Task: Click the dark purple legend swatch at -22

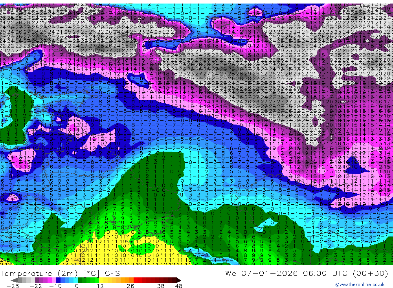Action: point(37,280)
